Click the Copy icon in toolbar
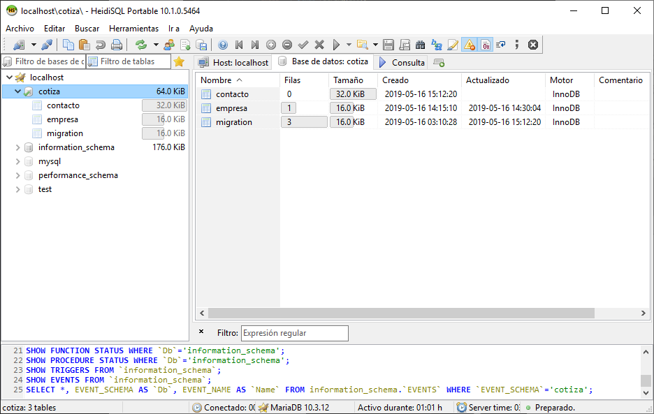This screenshot has height=414, width=654. [x=68, y=45]
